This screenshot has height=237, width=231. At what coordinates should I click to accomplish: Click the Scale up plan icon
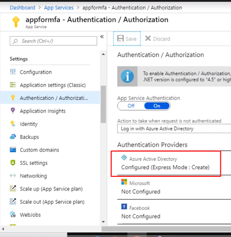(13, 189)
